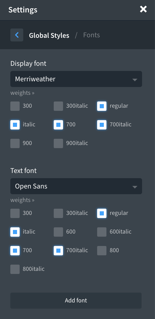Check 800italic under Open Sans weights
Image resolution: width=155 pixels, height=319 pixels.
pyautogui.click(x=15, y=269)
